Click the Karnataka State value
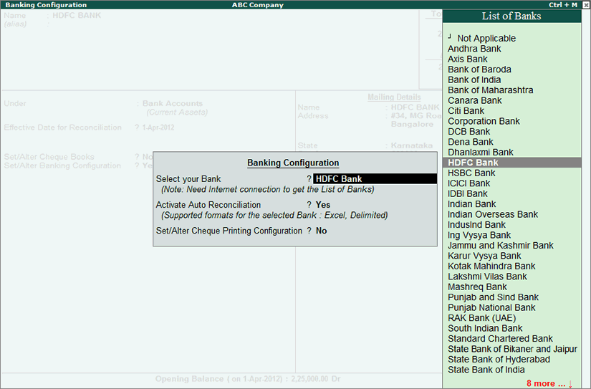591x389 pixels. click(412, 145)
